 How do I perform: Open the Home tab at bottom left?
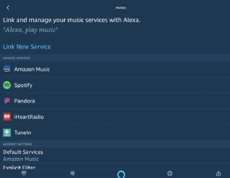pyautogui.click(x=24, y=173)
